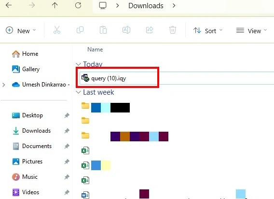Click the Delete trash icon
The image size is (274, 199).
[173, 30]
